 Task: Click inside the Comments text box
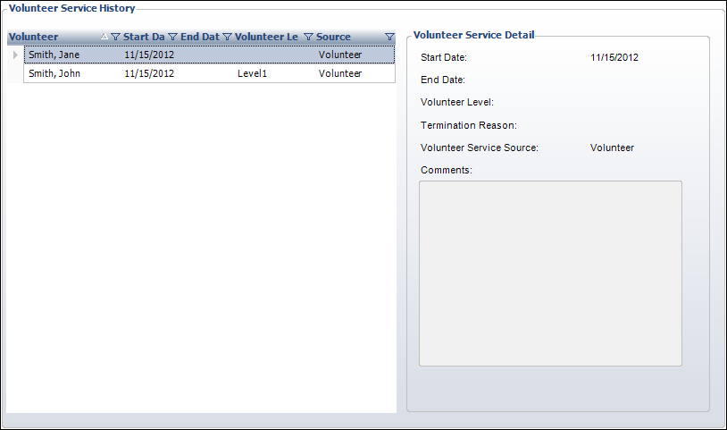550,274
